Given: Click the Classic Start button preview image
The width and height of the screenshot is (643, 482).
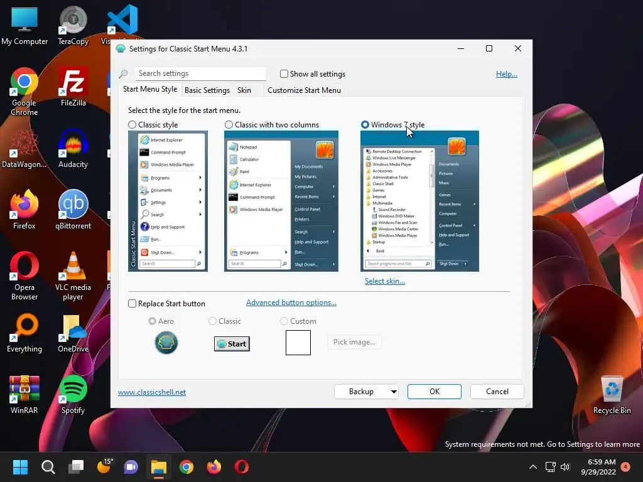Looking at the screenshot, I should tap(232, 343).
